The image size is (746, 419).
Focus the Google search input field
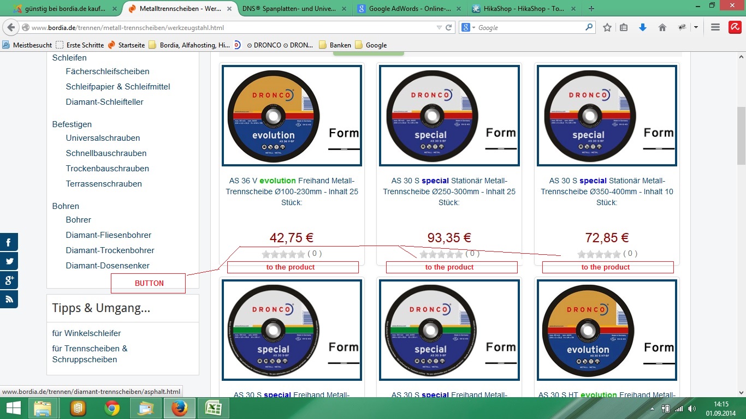pos(530,28)
